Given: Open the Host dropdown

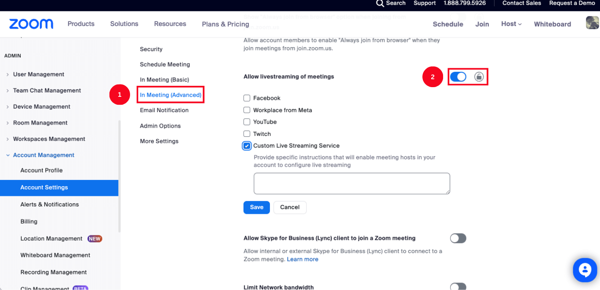Looking at the screenshot, I should (511, 24).
